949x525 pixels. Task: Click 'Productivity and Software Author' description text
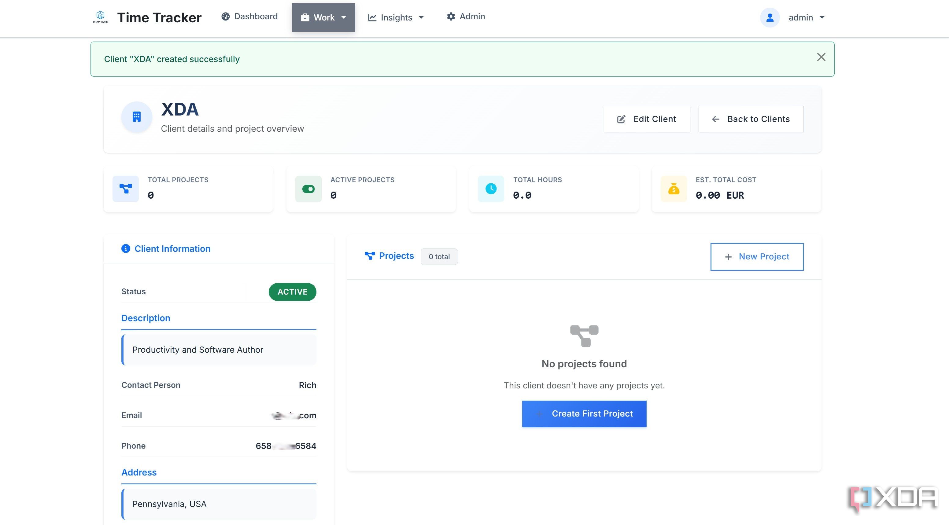coord(198,349)
